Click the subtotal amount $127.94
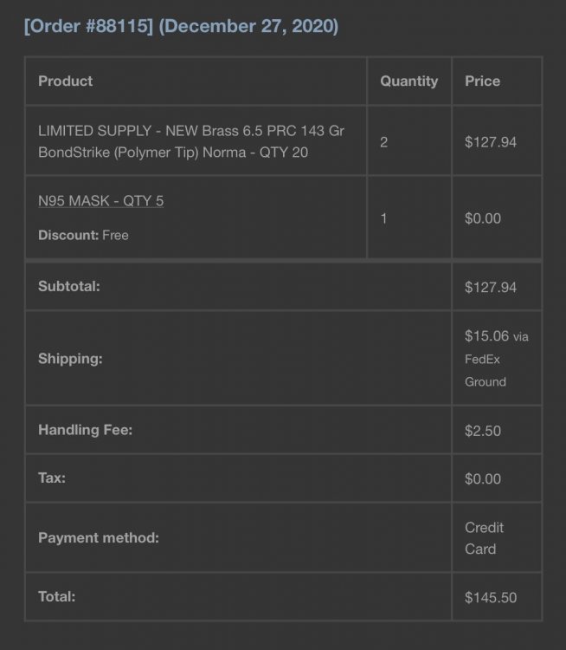Viewport: 566px width, 650px height. pyautogui.click(x=490, y=287)
